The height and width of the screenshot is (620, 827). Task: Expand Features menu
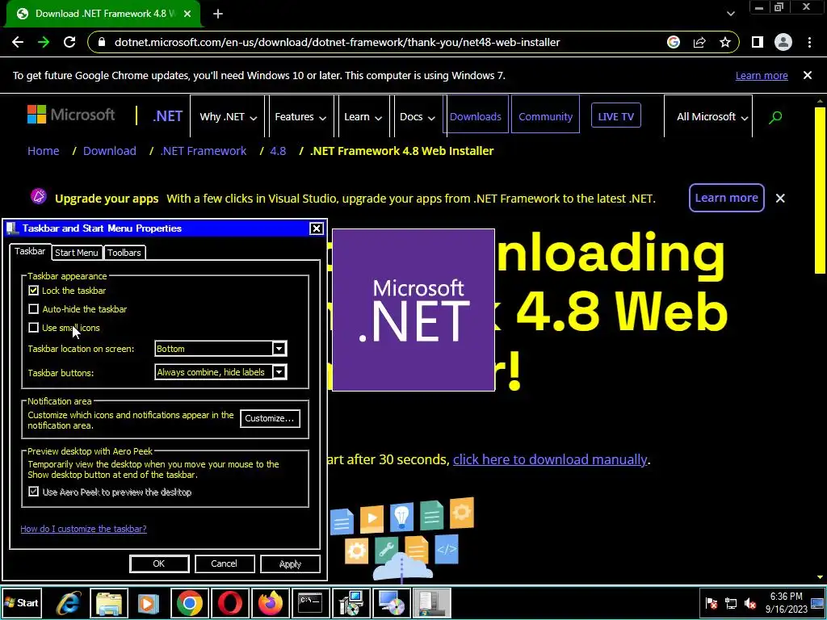coord(300,116)
